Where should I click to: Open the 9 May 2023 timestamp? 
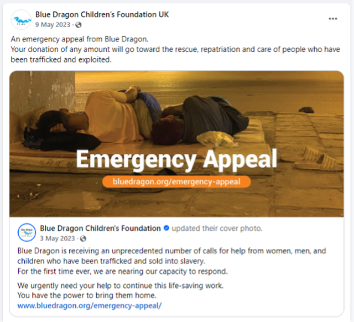click(x=53, y=24)
